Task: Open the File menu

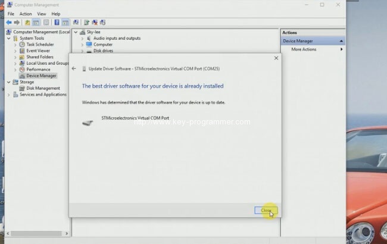Action: 11,14
